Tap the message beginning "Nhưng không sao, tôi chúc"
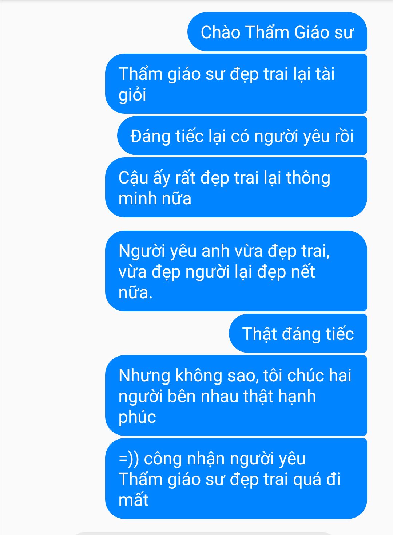 tap(236, 396)
